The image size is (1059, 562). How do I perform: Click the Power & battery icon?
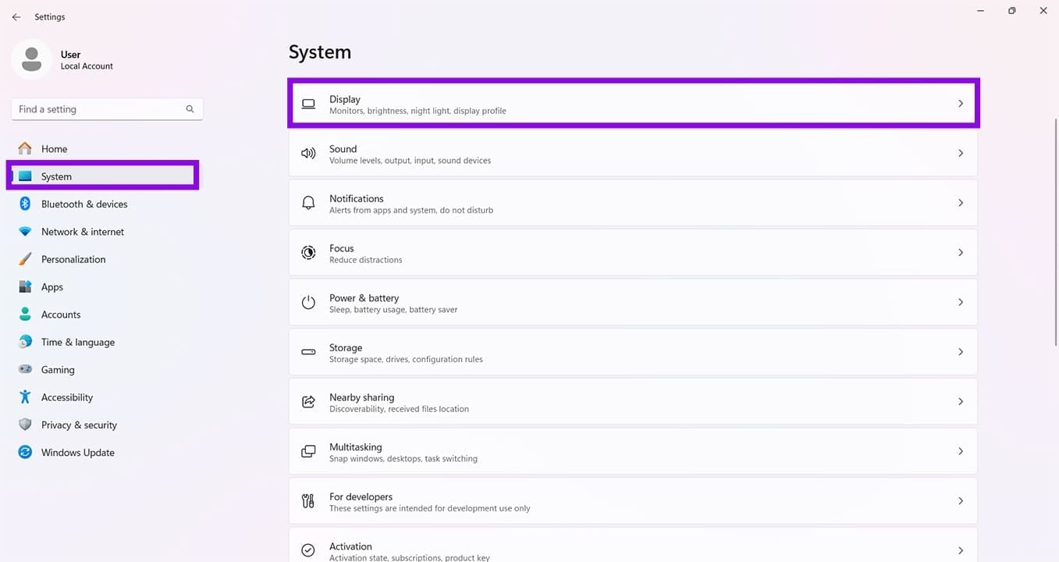point(308,303)
